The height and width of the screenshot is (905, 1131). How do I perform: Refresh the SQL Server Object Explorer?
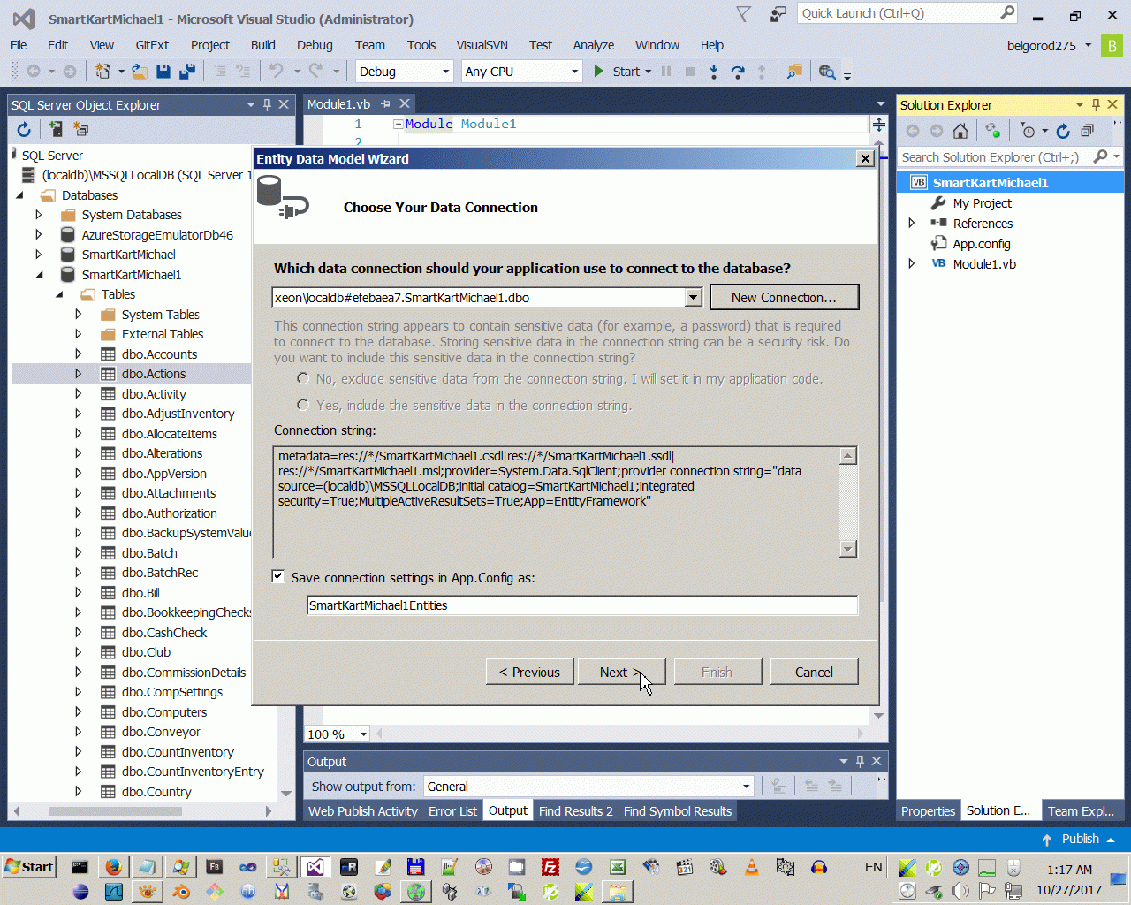[24, 130]
